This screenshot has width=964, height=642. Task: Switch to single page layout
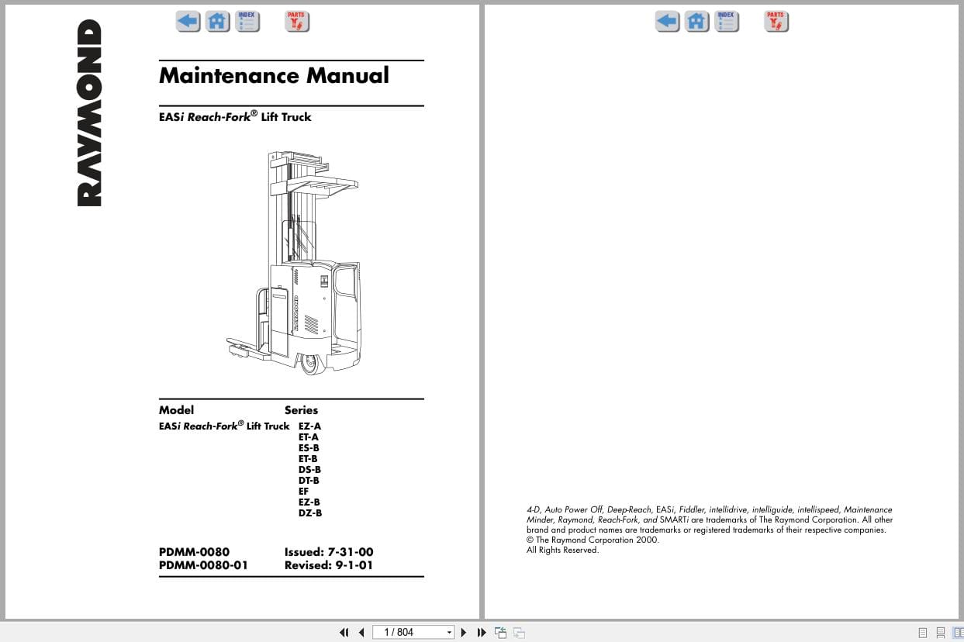[923, 633]
